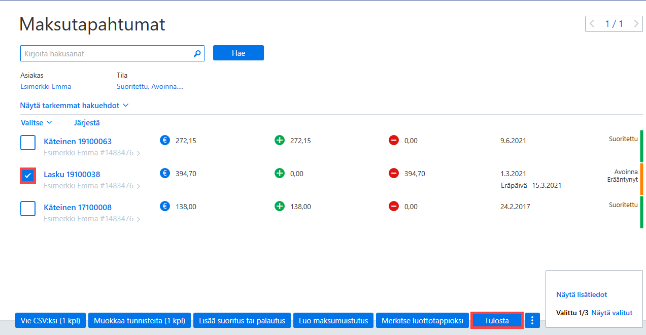Tick checkbox for Käteinen 17100008
This screenshot has height=335, width=646.
click(28, 209)
